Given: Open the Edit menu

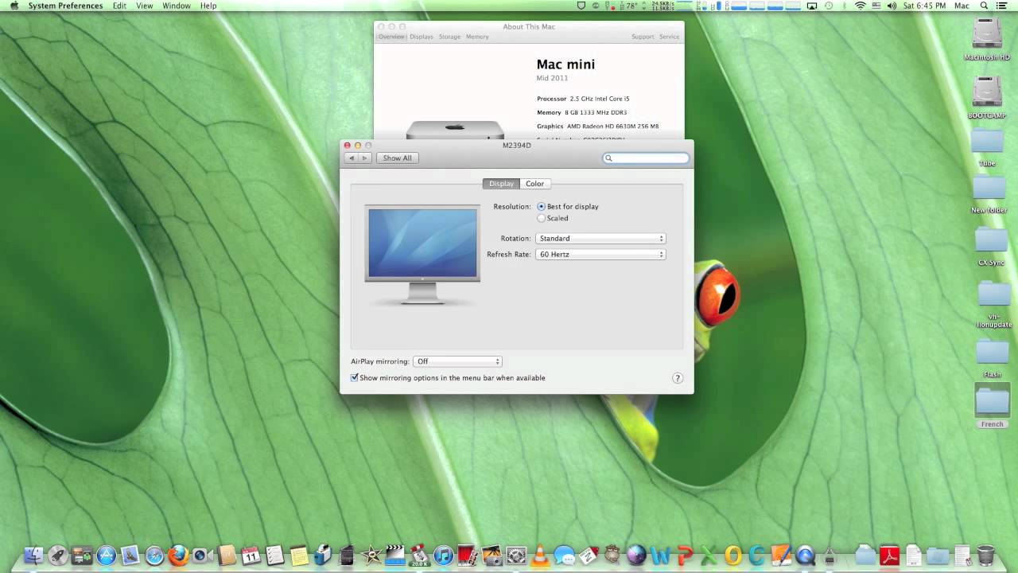Looking at the screenshot, I should click(x=119, y=6).
